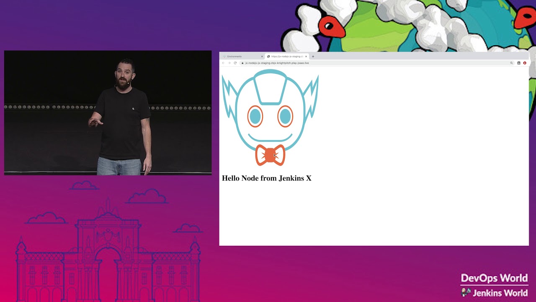Go back to the previous page
The image size is (536, 302).
click(223, 63)
